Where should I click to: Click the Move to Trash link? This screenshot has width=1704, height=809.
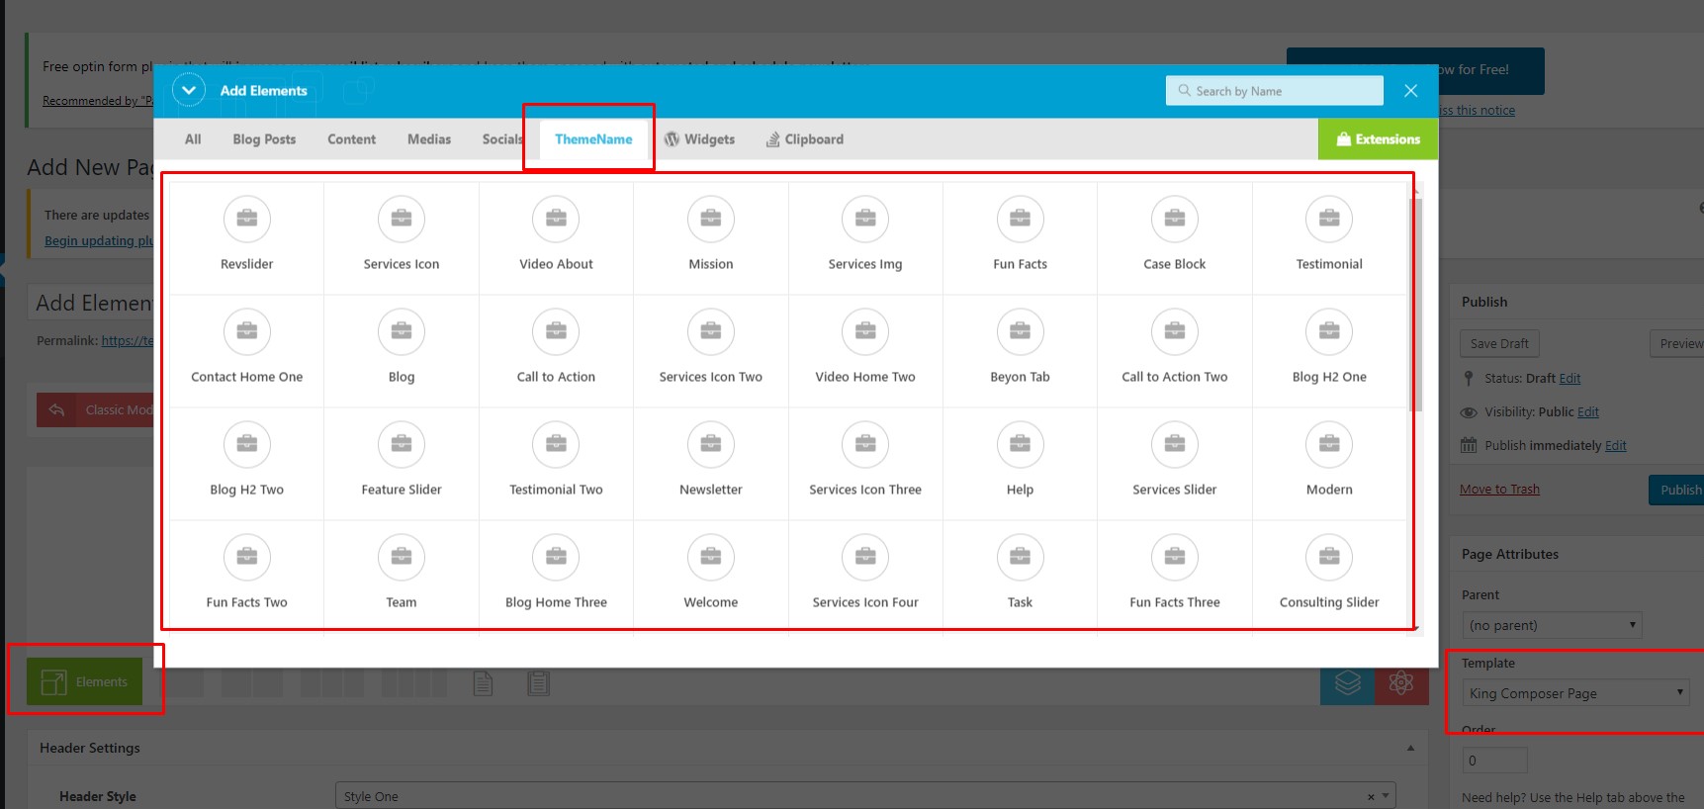click(x=1499, y=490)
